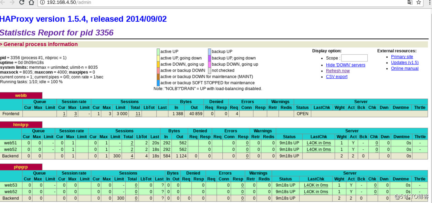Click the forward navigation arrow
This screenshot has height=203, width=432.
point(12,2)
